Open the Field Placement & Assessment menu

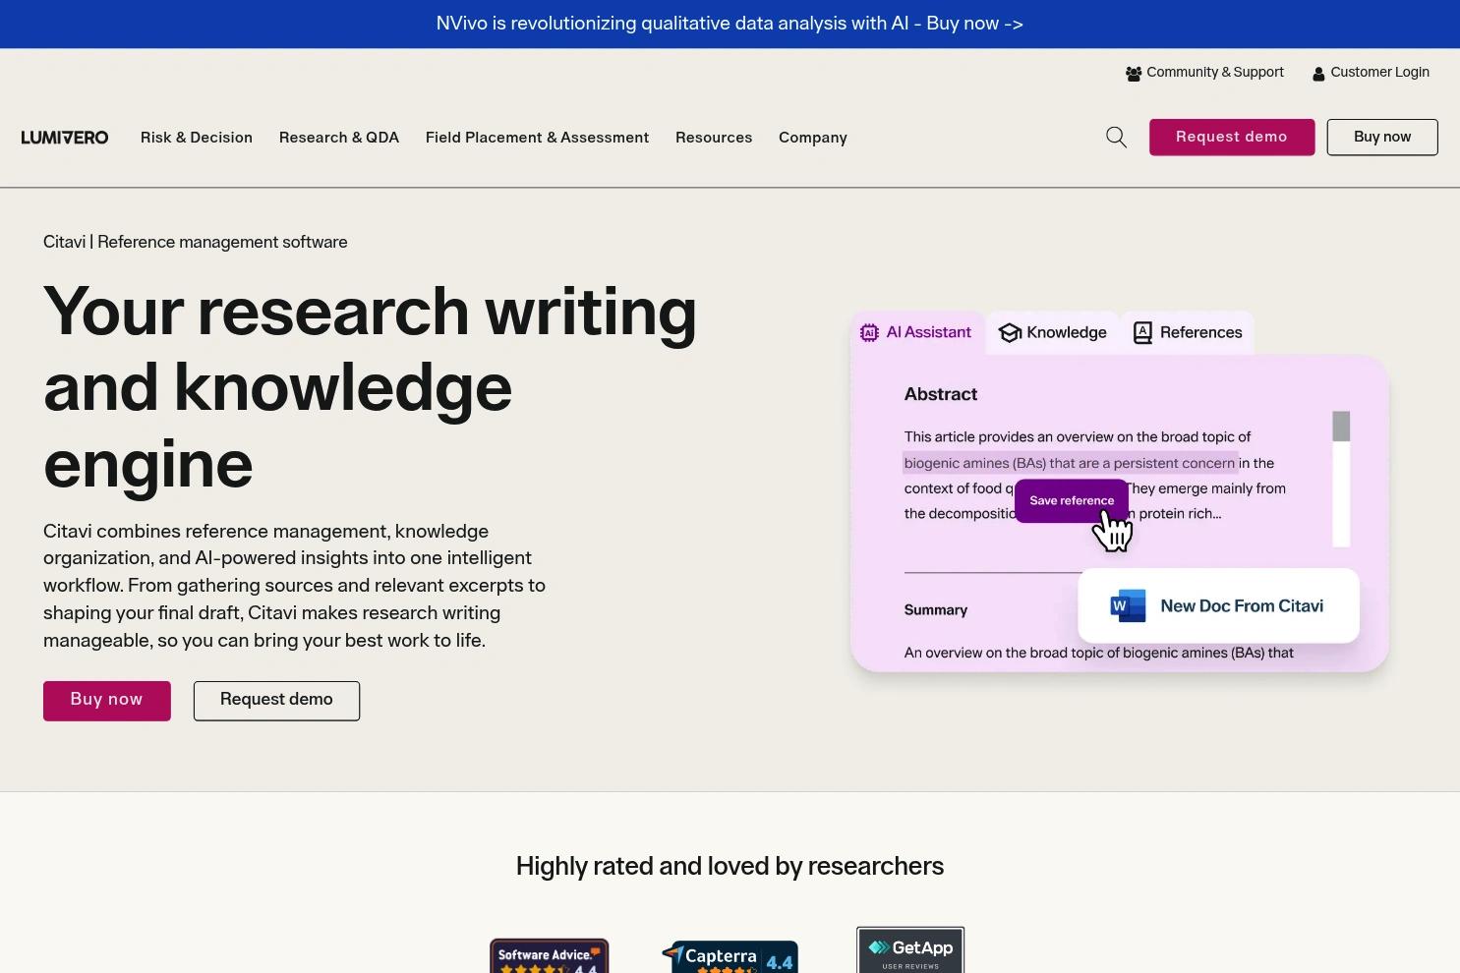pos(537,138)
